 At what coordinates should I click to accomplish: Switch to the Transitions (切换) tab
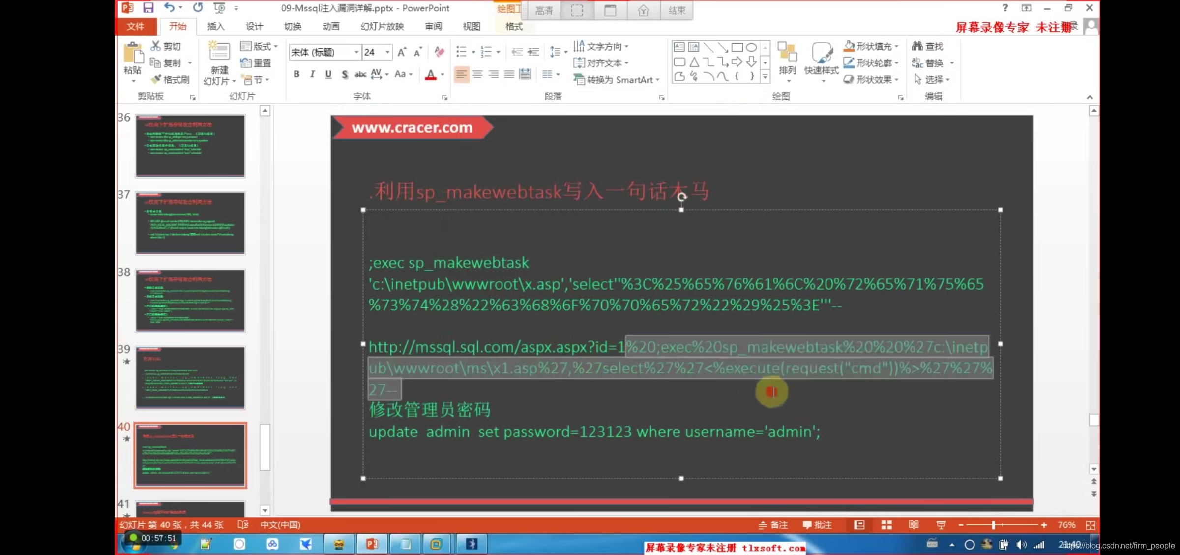(293, 26)
